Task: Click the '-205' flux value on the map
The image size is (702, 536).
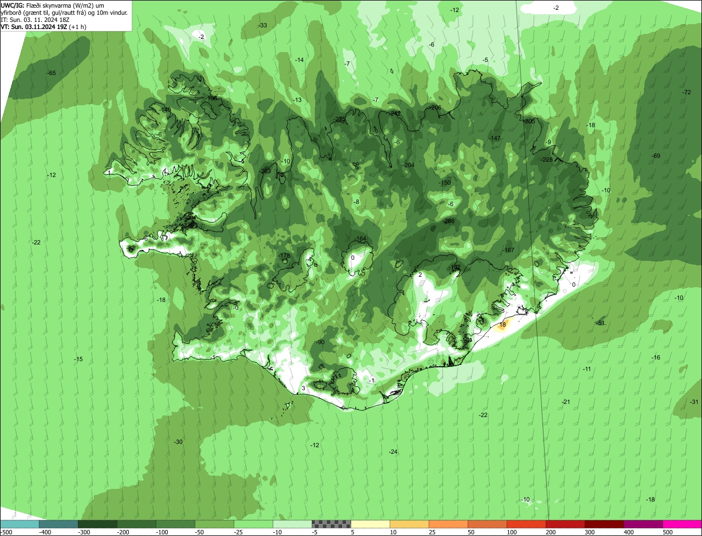Action: (529, 121)
